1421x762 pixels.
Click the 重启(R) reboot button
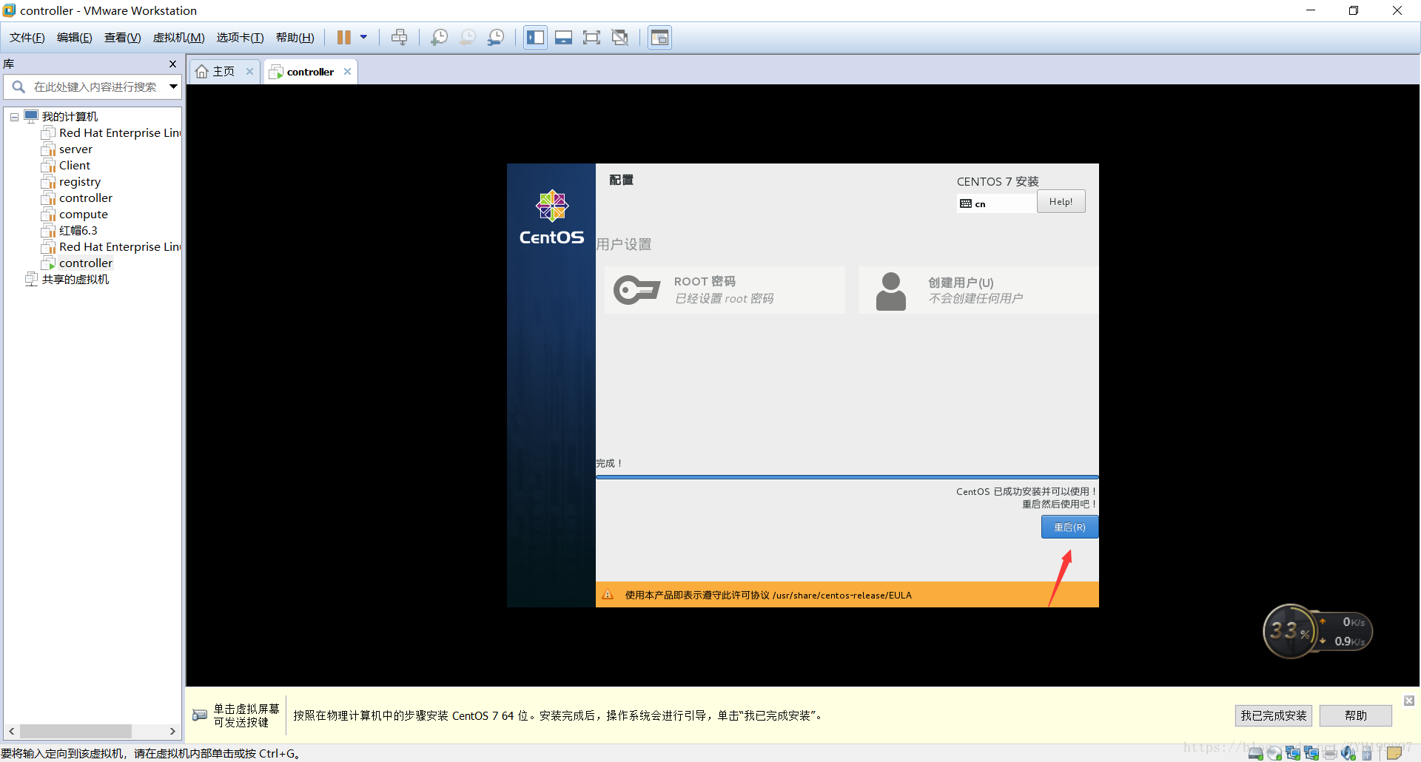(x=1069, y=527)
